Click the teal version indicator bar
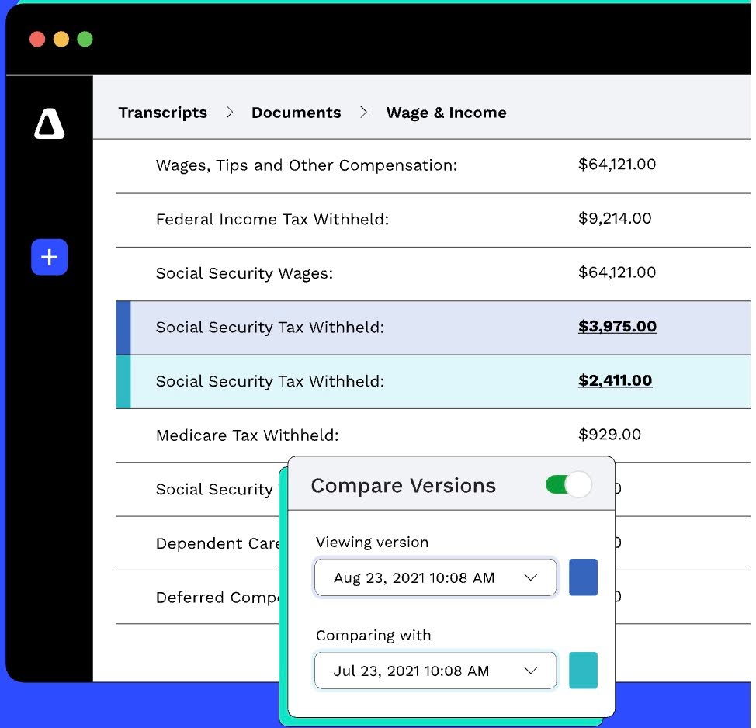Screen dimensions: 756x728 click(123, 381)
